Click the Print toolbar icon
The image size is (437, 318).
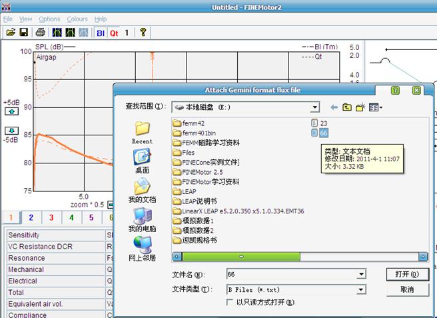(x=41, y=33)
